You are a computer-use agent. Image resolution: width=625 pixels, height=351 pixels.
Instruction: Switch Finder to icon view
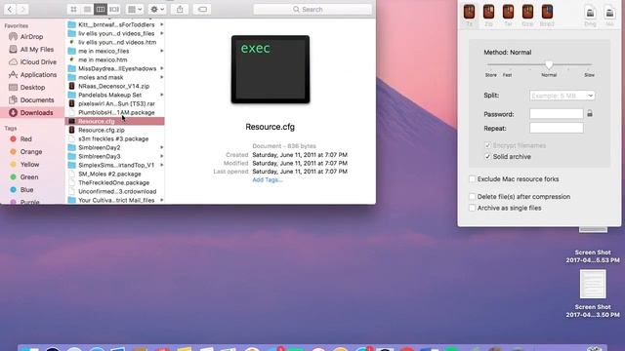[74, 9]
